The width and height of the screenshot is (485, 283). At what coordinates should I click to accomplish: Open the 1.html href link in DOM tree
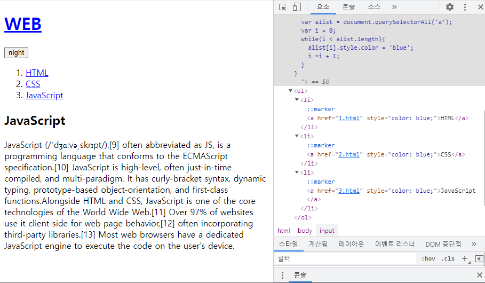point(349,119)
